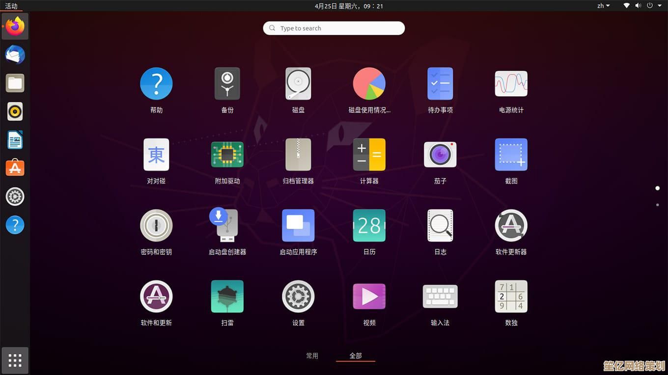Launch the 启动盘创建器 startup disk creator
668x375 pixels.
[225, 225]
